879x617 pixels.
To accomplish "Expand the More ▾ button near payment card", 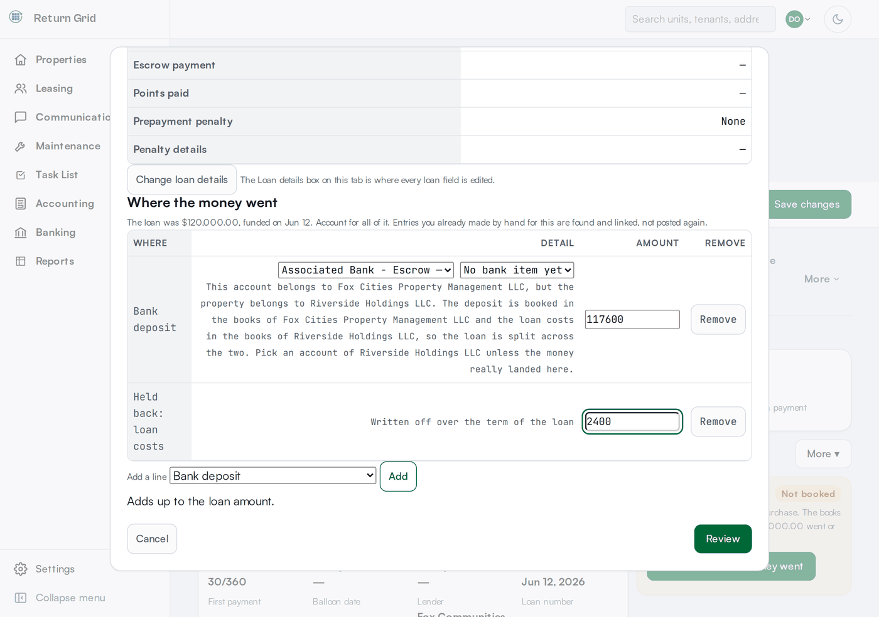I will pyautogui.click(x=823, y=454).
